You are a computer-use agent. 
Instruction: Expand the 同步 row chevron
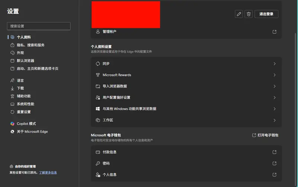[x=275, y=64]
